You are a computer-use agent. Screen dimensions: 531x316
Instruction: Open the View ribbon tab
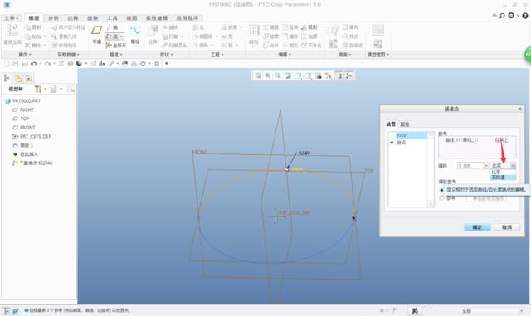[132, 18]
